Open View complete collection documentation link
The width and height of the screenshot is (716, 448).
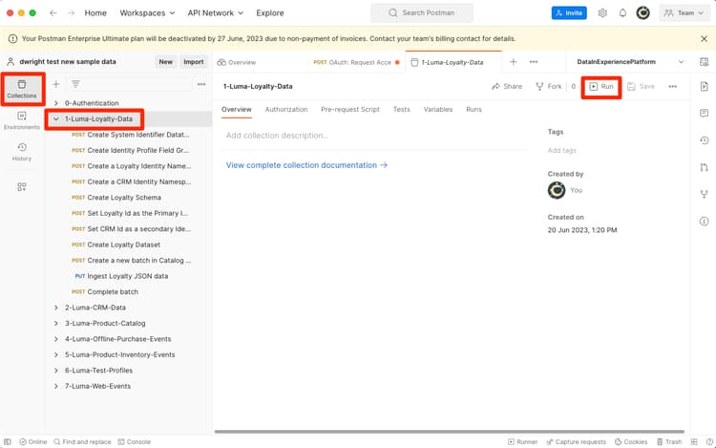tap(306, 165)
